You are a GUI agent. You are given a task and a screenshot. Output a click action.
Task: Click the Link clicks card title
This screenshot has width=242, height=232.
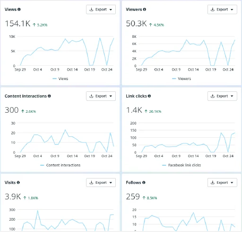tap(136, 96)
